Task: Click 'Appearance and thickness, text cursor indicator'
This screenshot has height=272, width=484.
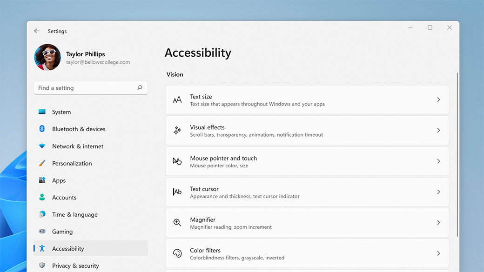Action: [245, 196]
